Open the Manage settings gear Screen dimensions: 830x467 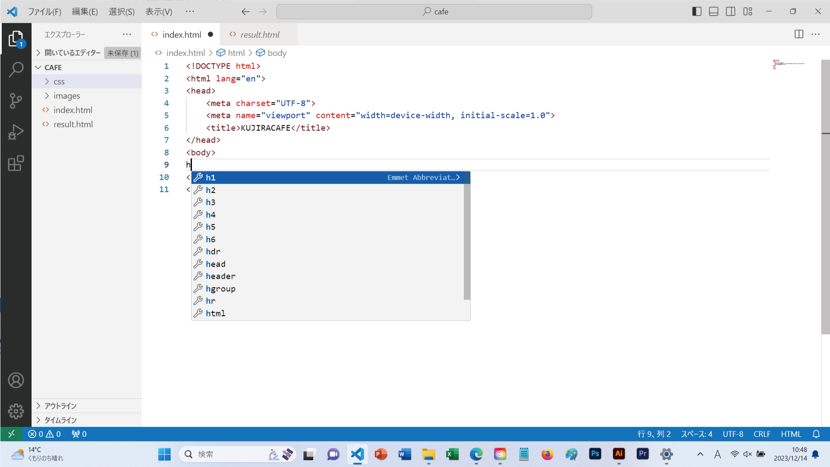coord(16,411)
